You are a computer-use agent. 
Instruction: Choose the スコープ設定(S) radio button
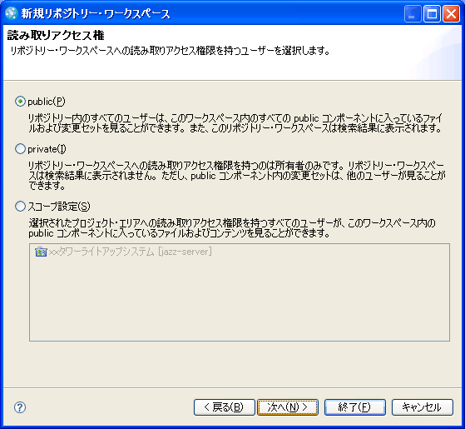20,206
